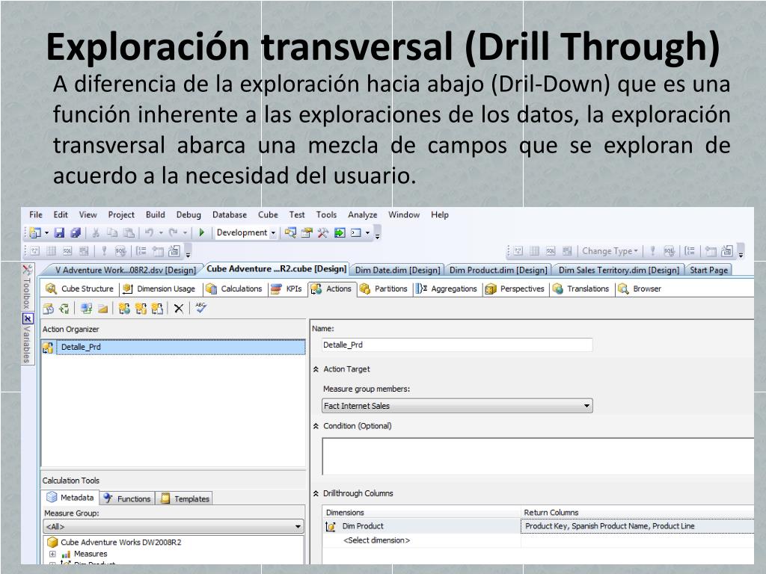766x574 pixels.
Task: Open Fact Internet Sales measure group dropdown
Action: (457, 406)
